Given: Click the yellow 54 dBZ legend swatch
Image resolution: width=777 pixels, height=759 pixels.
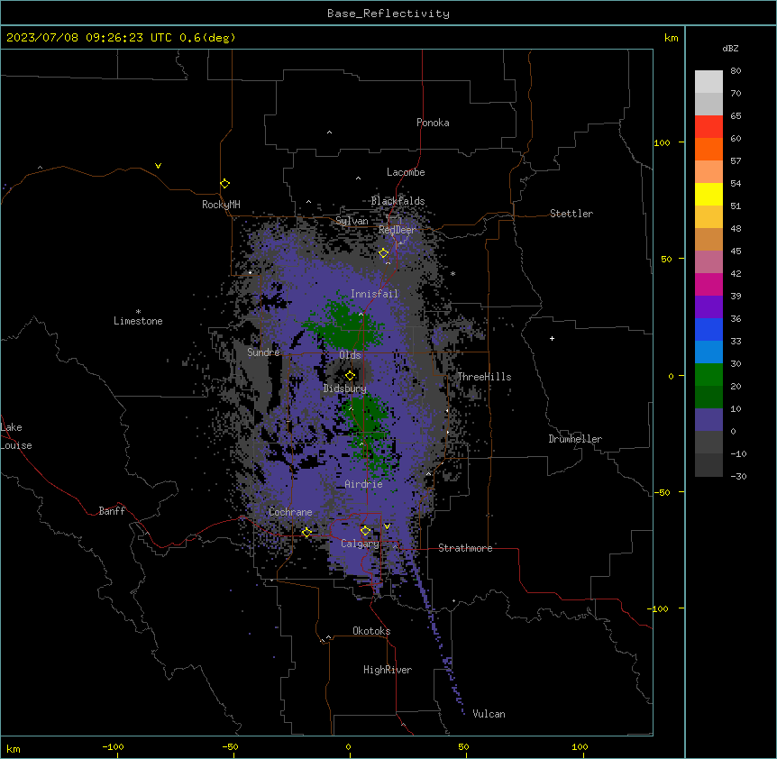Looking at the screenshot, I should pyautogui.click(x=708, y=194).
